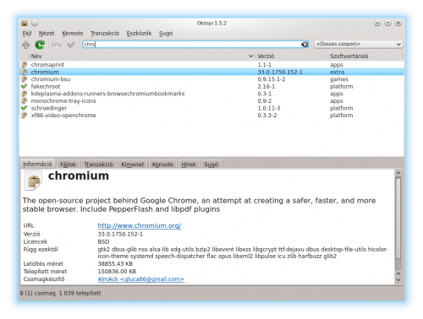Click the 38855.43 KB download size value
423x319 pixels.
[115, 264]
